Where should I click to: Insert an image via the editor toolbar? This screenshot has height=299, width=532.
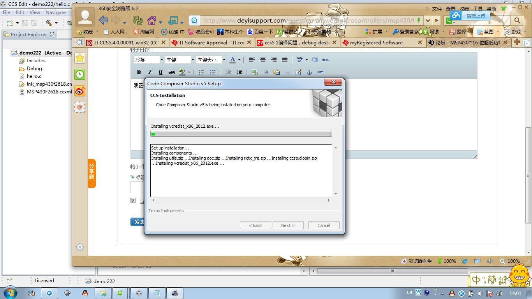coord(255,72)
